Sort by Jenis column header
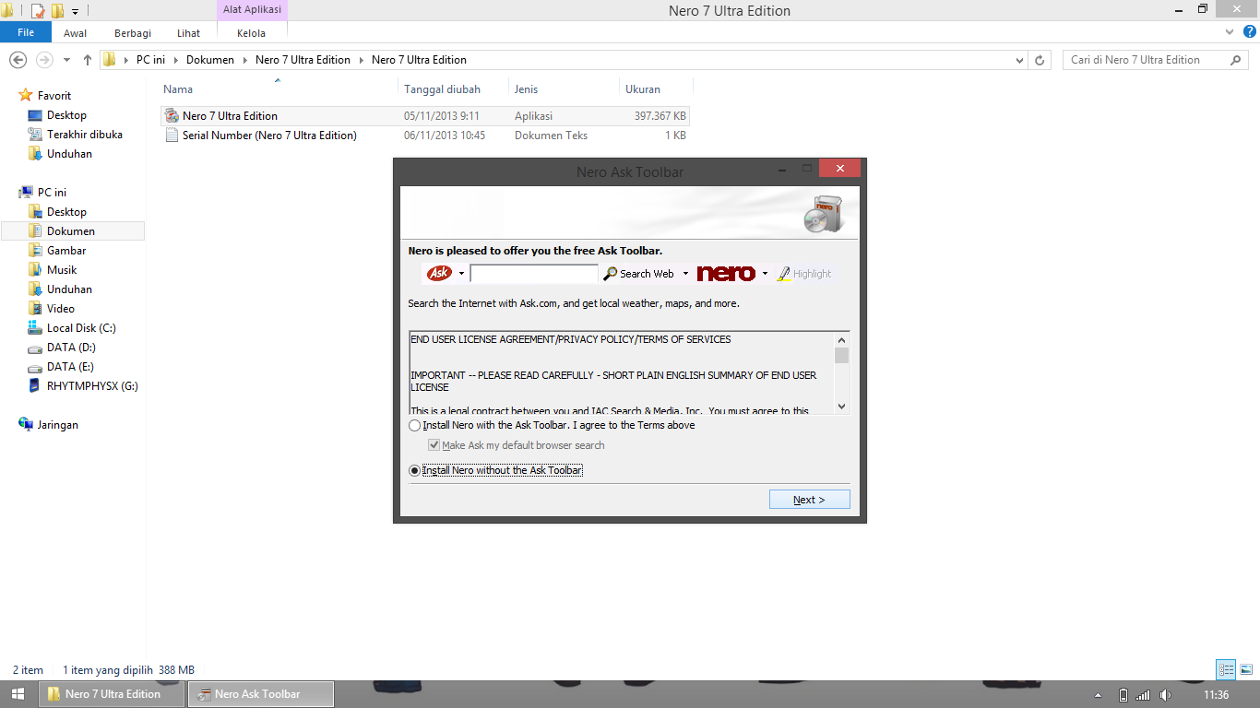1260x708 pixels. click(526, 89)
